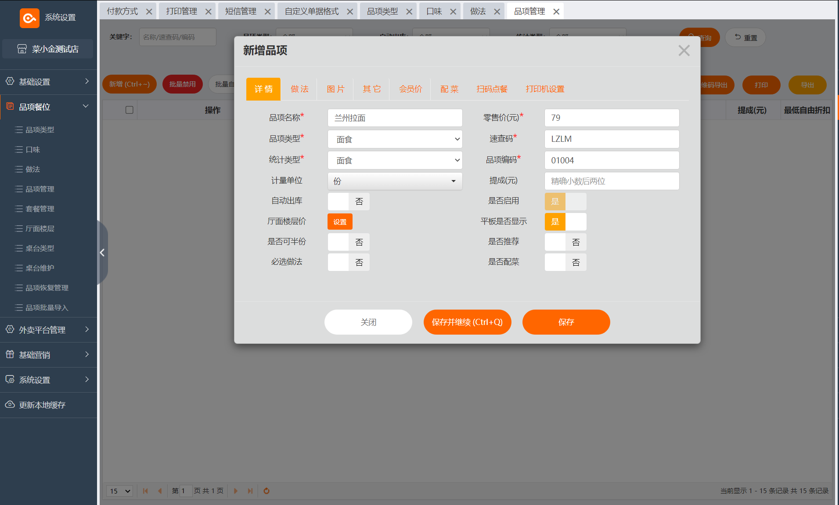This screenshot has width=839, height=505.
Task: Close the 品项类型 tab
Action: [x=409, y=12]
